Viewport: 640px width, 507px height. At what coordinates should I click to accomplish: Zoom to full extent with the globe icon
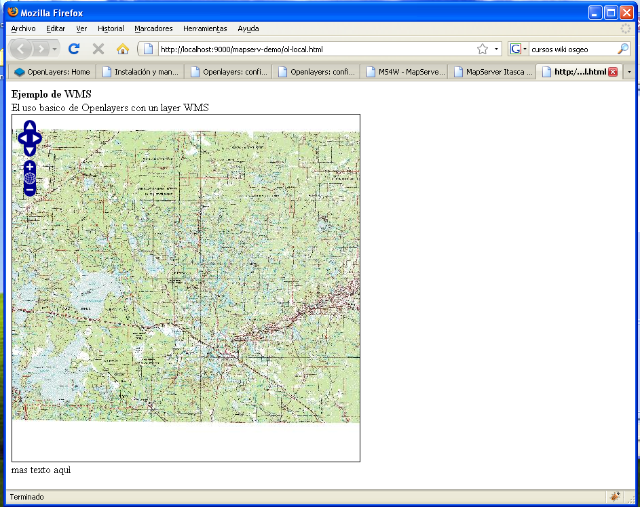(30, 178)
